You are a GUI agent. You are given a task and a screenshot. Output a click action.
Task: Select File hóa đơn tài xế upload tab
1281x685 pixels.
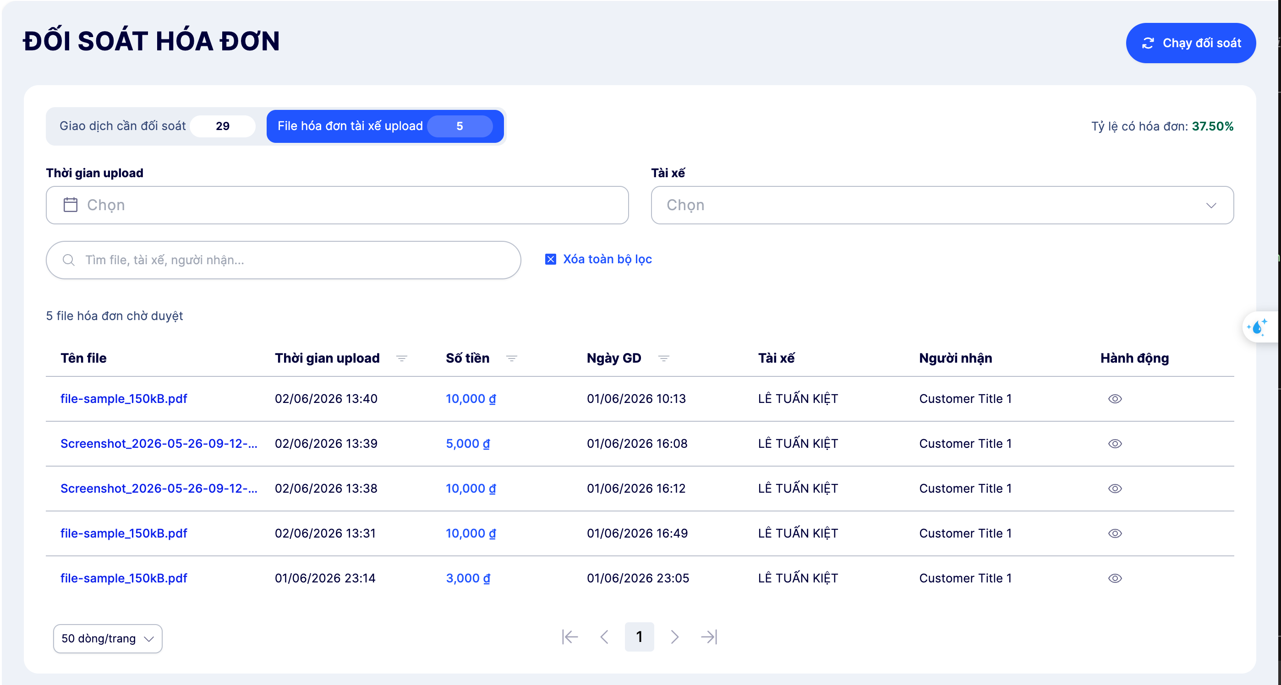pyautogui.click(x=385, y=126)
